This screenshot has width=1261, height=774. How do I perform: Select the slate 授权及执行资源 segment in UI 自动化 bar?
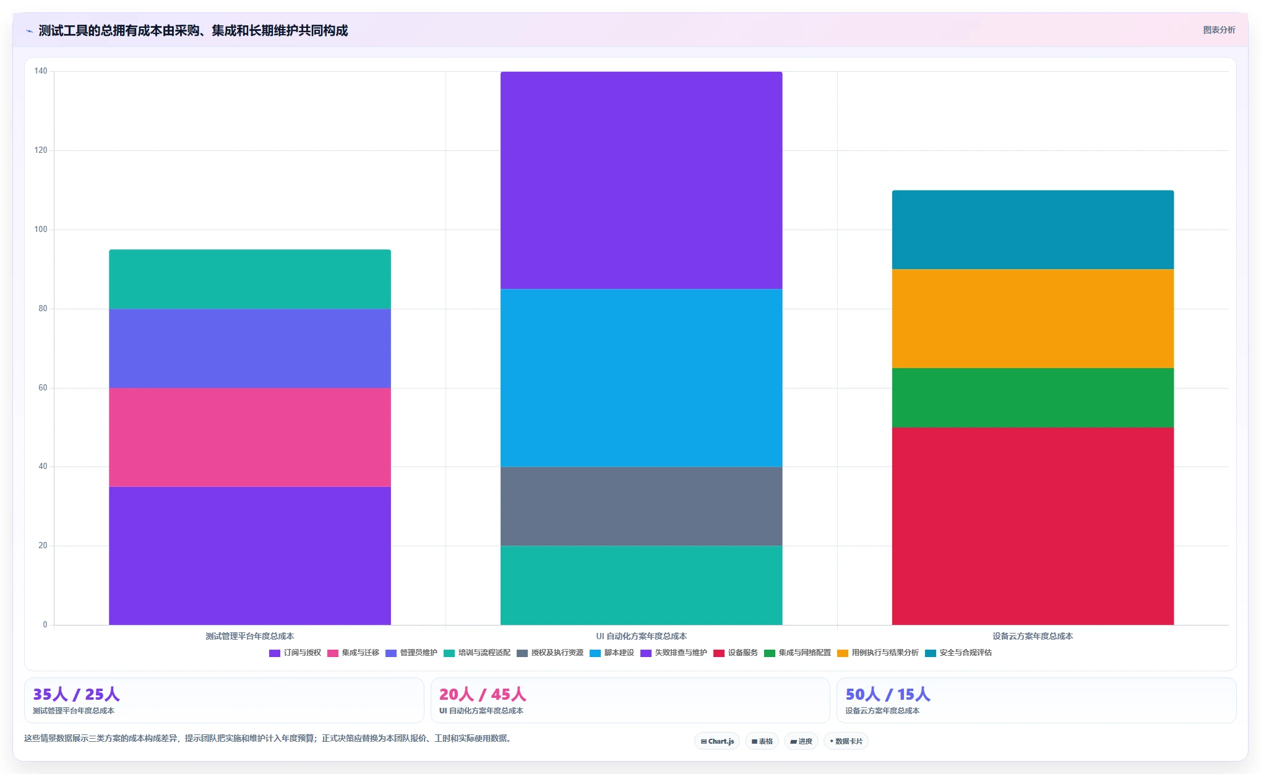coord(642,506)
